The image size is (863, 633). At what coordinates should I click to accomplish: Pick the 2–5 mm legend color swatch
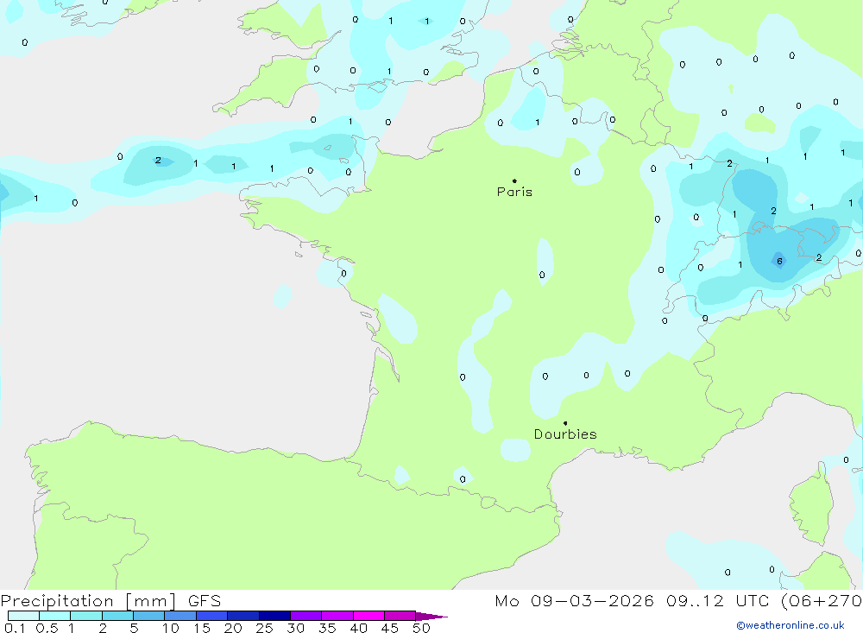117,616
